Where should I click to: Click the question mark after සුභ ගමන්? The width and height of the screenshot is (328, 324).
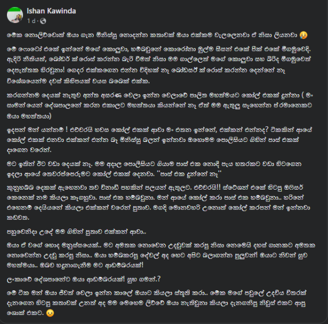click(x=159, y=279)
